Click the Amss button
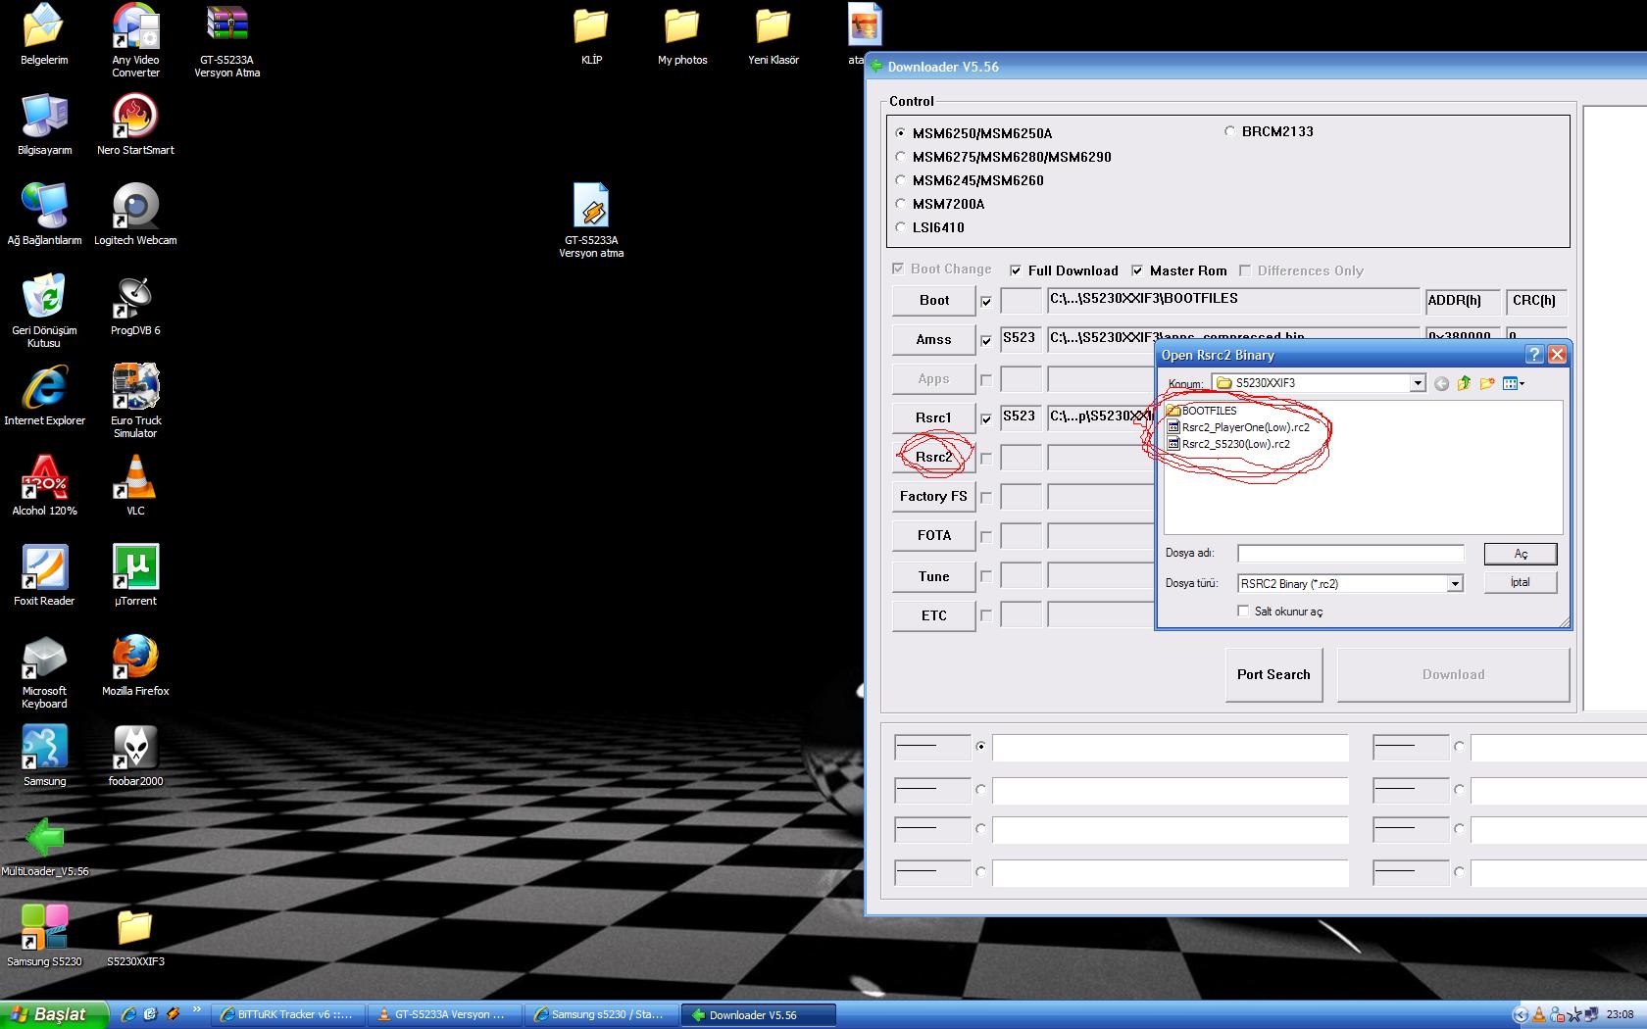The image size is (1647, 1029). [x=933, y=340]
